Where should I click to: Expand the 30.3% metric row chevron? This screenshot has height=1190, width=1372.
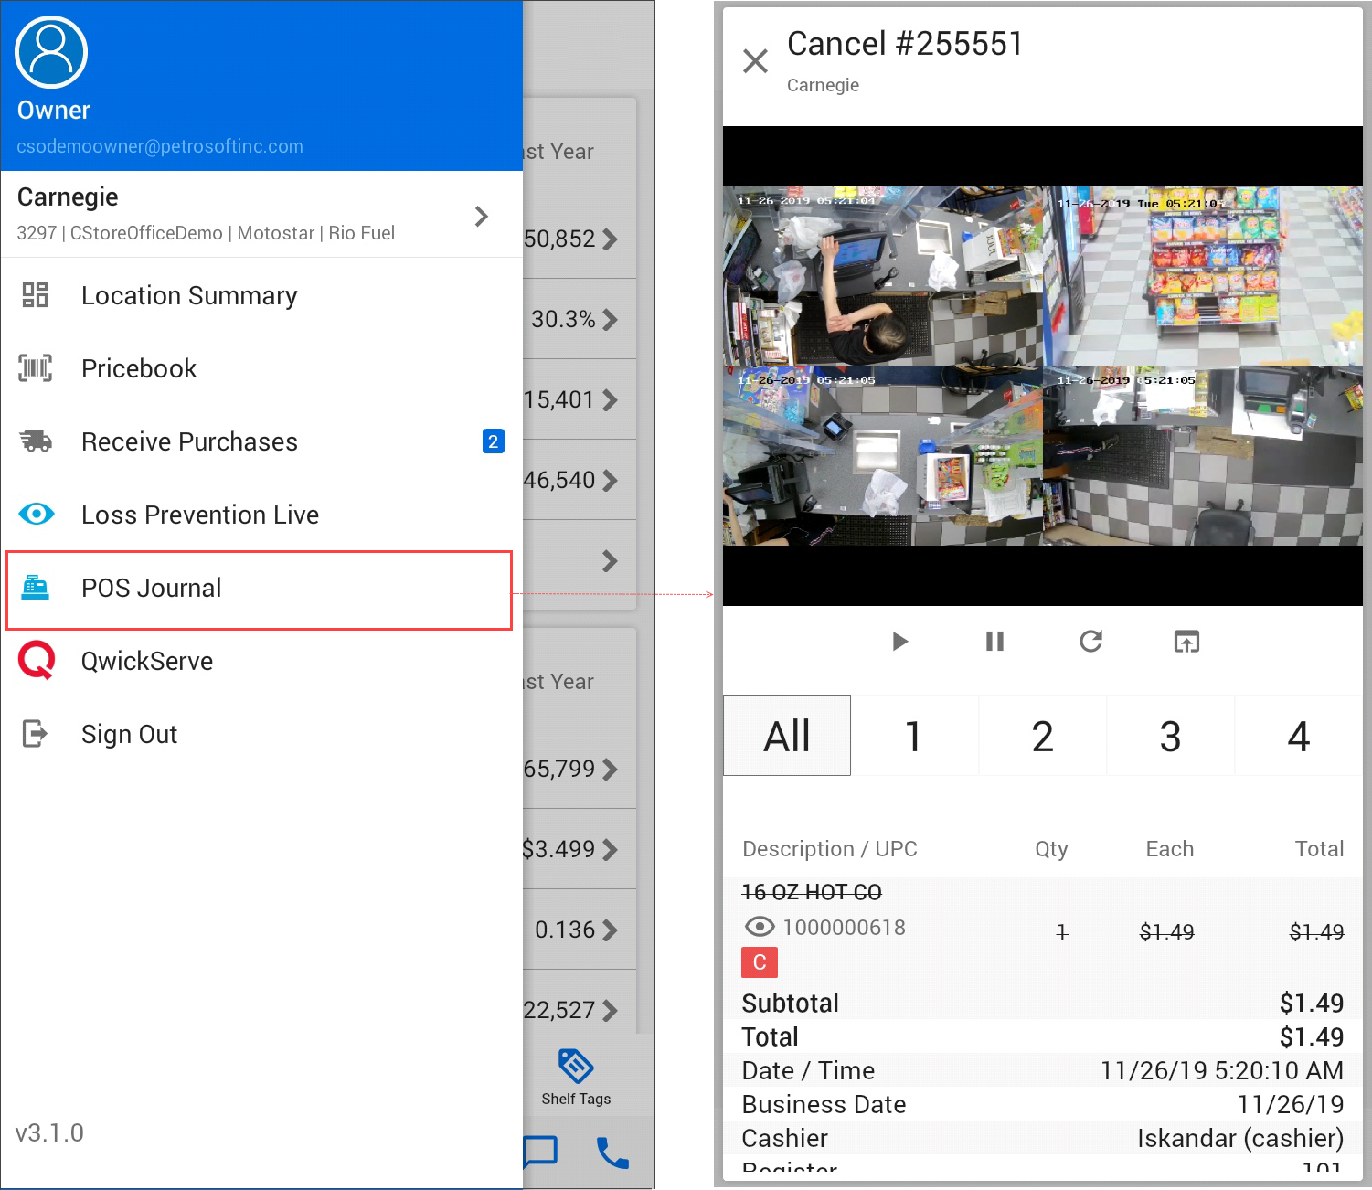(x=610, y=320)
